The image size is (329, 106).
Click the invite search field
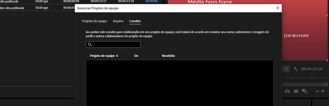point(113,45)
